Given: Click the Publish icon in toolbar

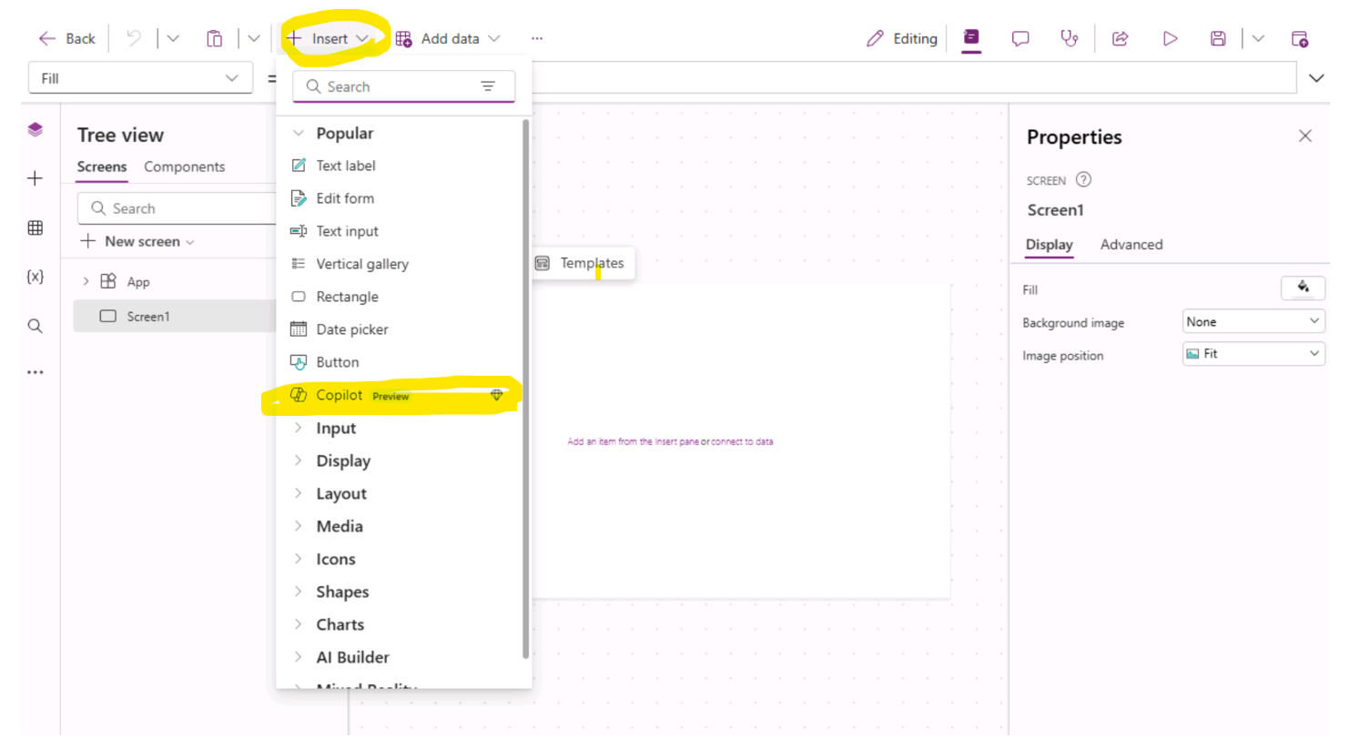Looking at the screenshot, I should (1300, 38).
